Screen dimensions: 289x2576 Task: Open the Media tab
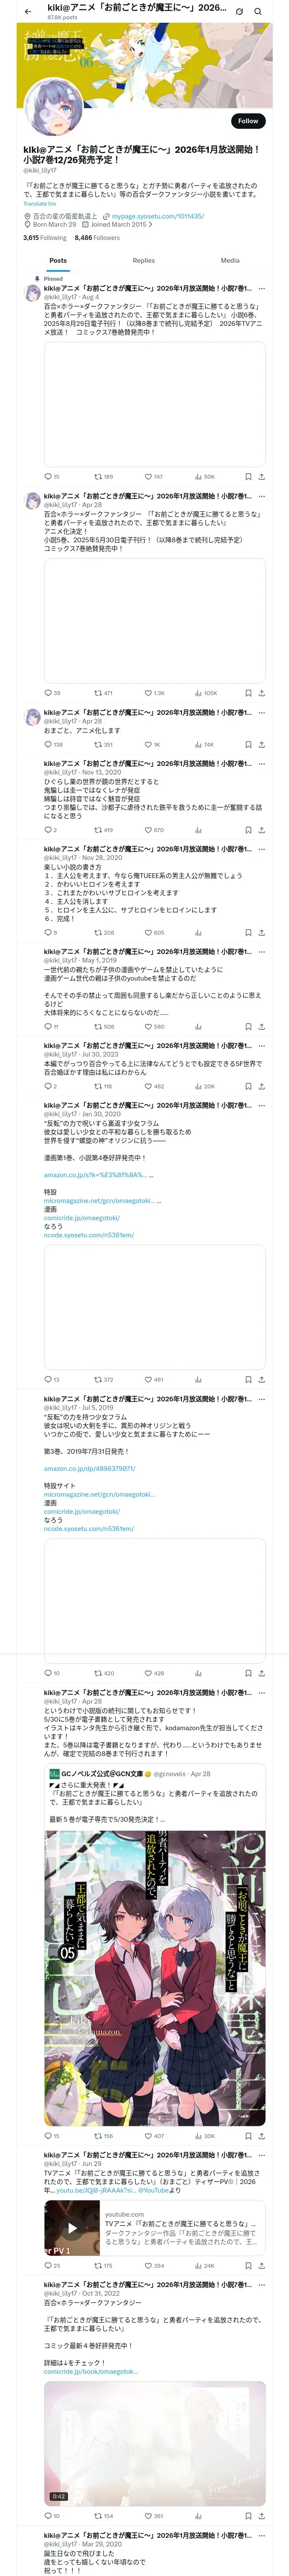click(x=230, y=260)
